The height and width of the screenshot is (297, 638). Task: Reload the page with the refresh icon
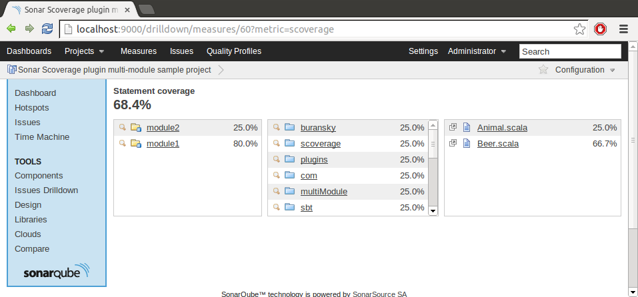point(47,29)
